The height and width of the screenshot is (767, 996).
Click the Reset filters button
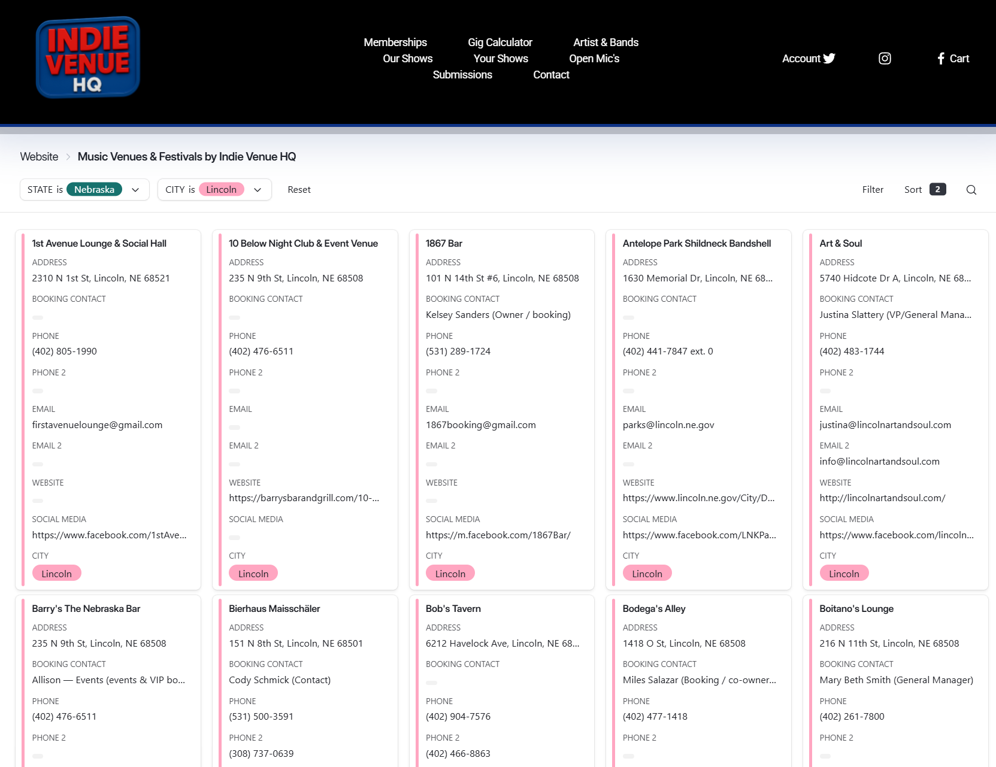point(299,190)
